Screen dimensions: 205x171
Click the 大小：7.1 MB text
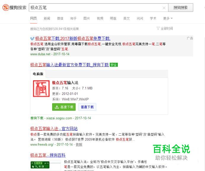(x=82, y=88)
